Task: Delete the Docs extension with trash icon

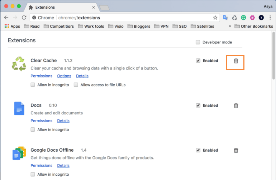Action: [236, 105]
